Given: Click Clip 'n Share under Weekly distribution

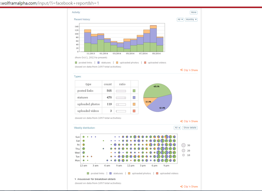Looking at the screenshot, I should point(189,187).
